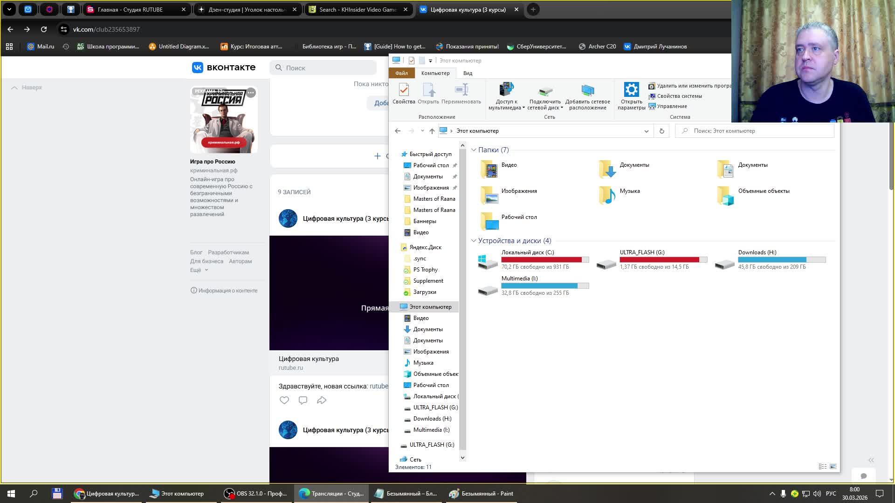
Task: Click the Explorer refresh button
Action: [661, 131]
